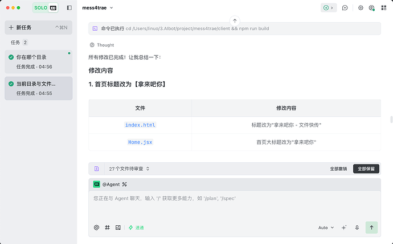The image size is (393, 244).
Task: Toggle the SOLO mode switch
Action: click(x=46, y=8)
